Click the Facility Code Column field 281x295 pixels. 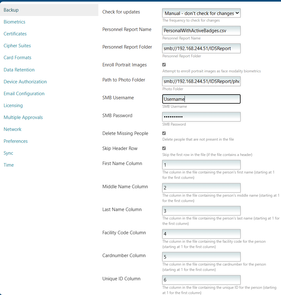point(201,234)
